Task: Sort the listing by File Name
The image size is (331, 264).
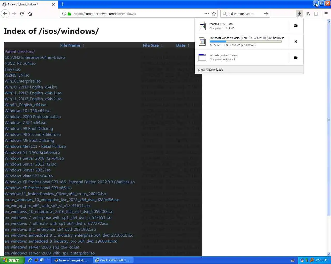Action: 70,45
